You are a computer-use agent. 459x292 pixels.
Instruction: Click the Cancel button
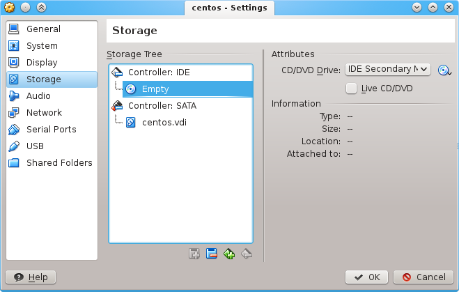(423, 277)
